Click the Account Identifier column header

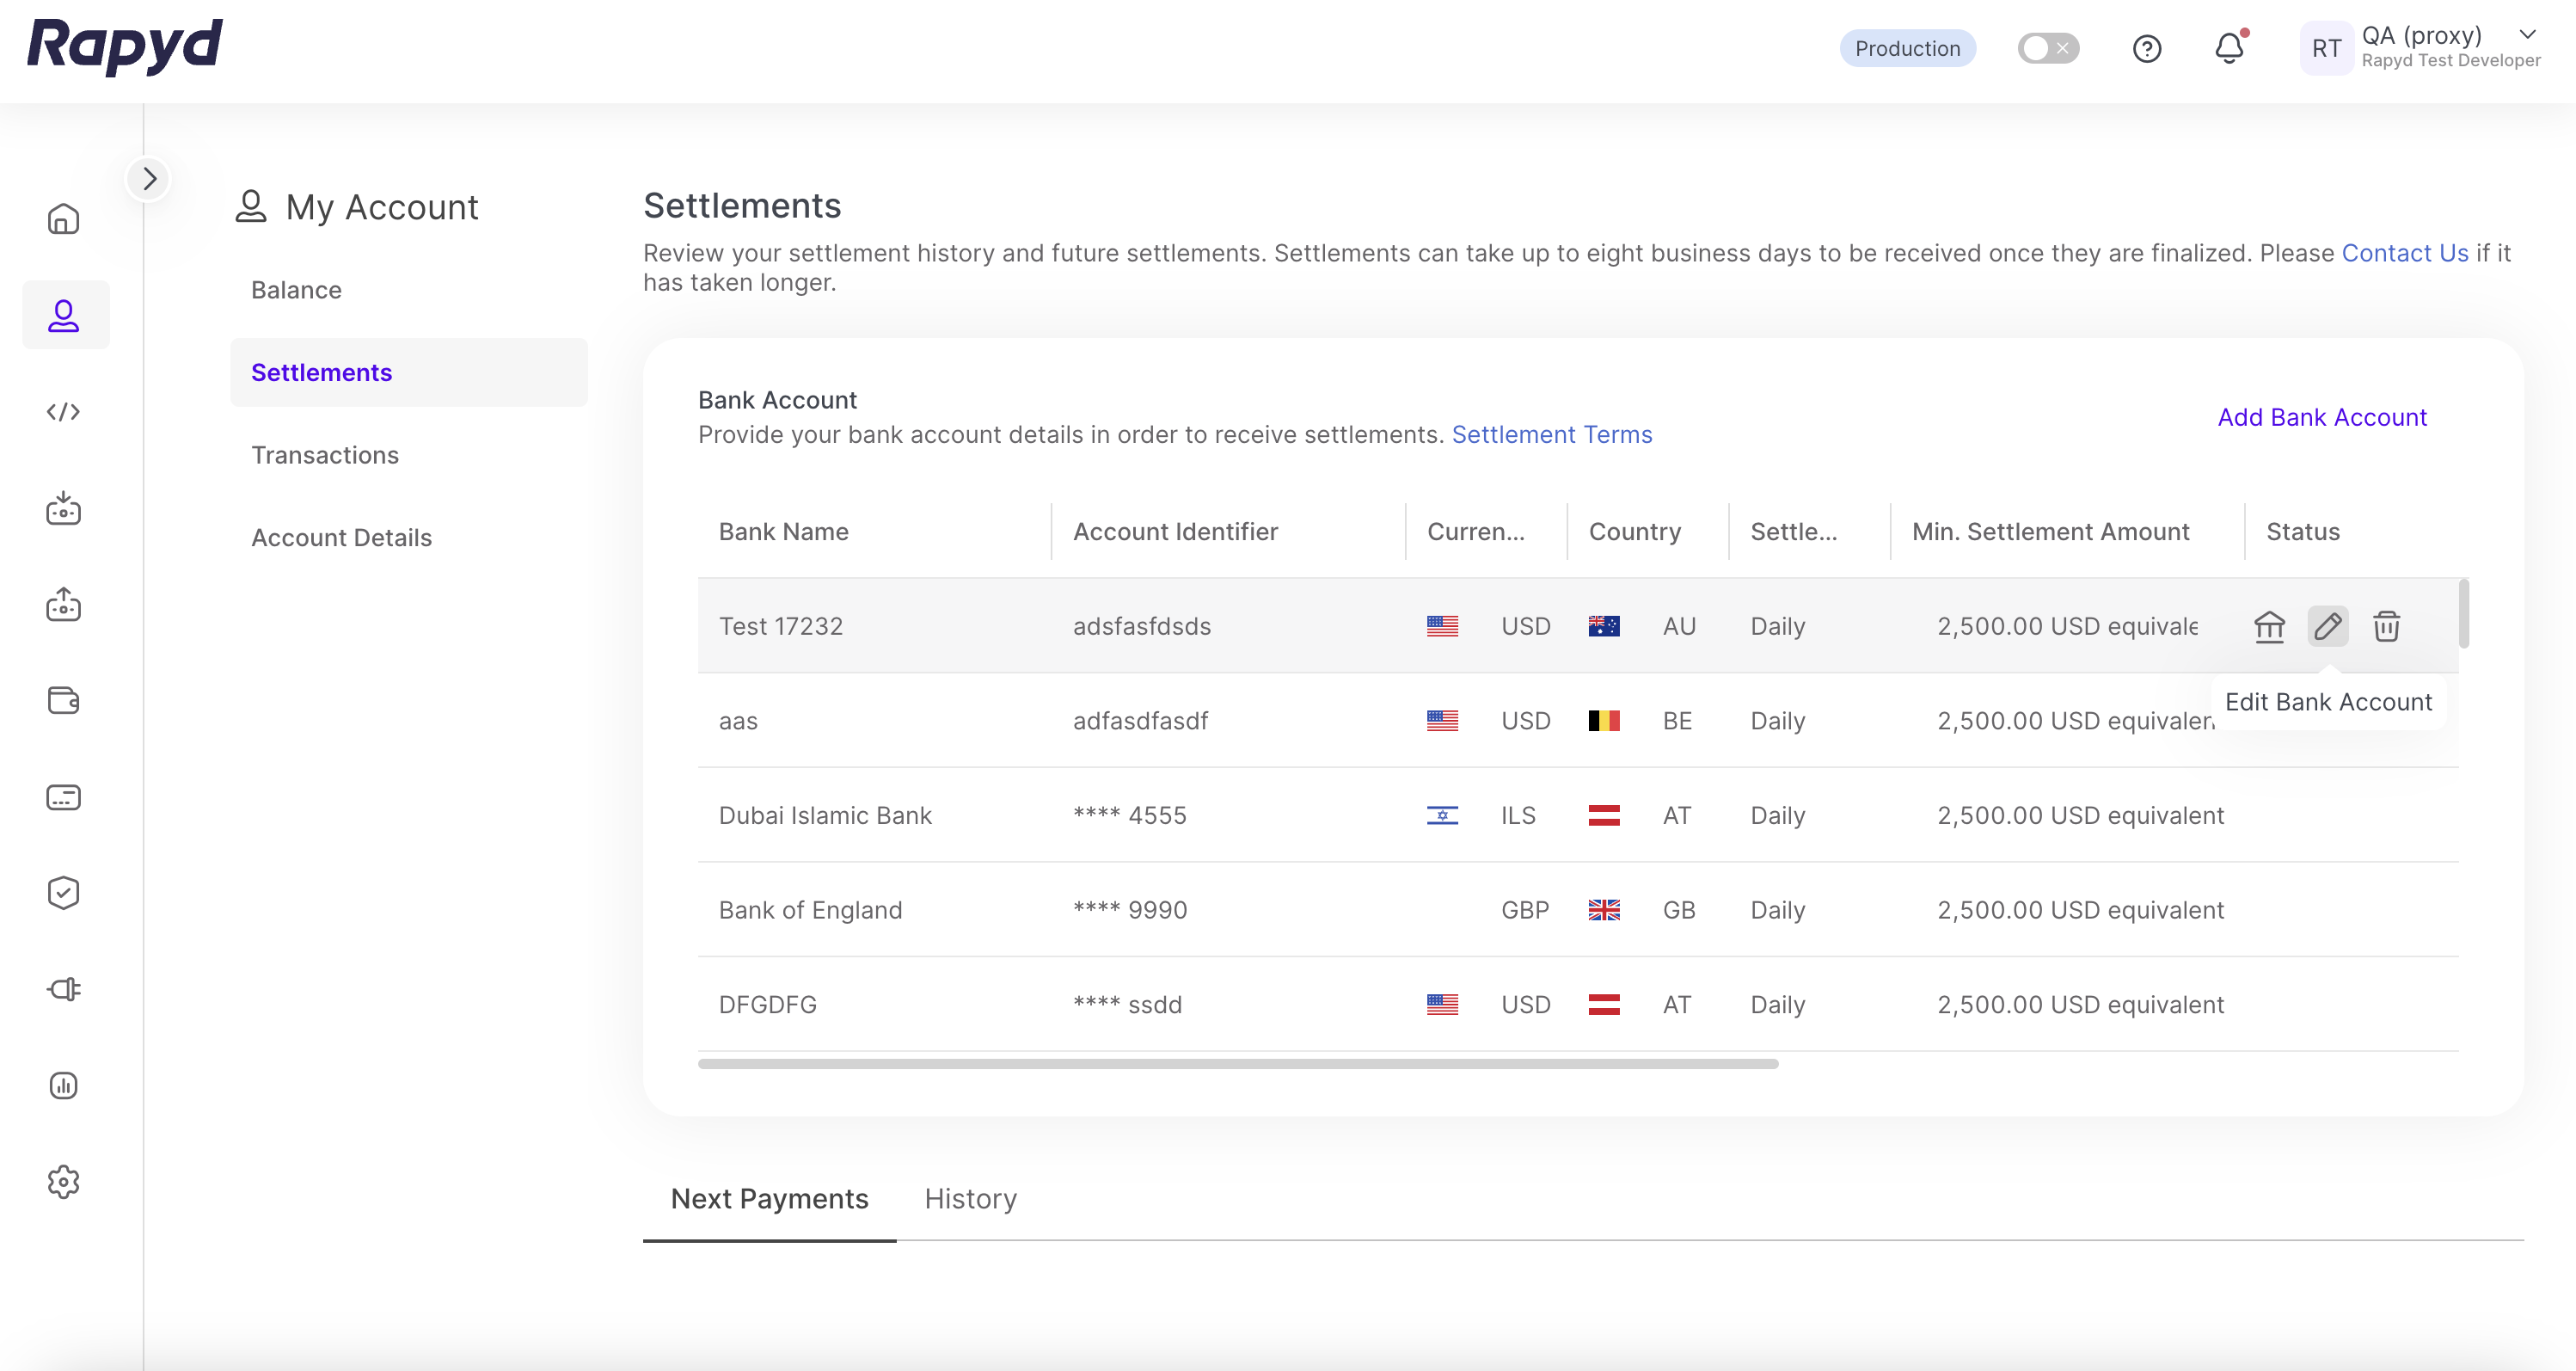[1175, 531]
